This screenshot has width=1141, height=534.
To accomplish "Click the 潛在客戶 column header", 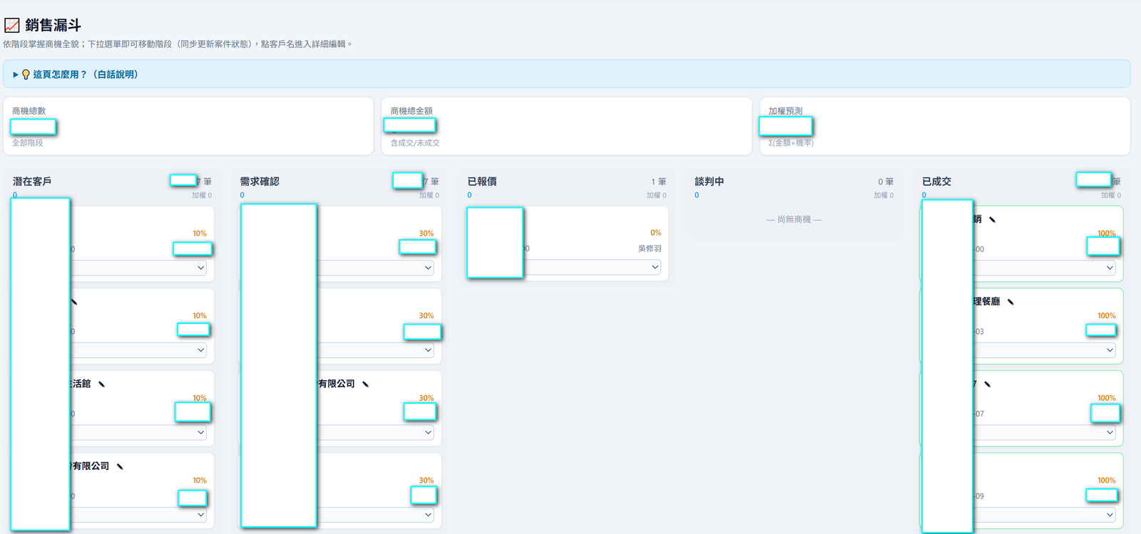I will coord(32,182).
